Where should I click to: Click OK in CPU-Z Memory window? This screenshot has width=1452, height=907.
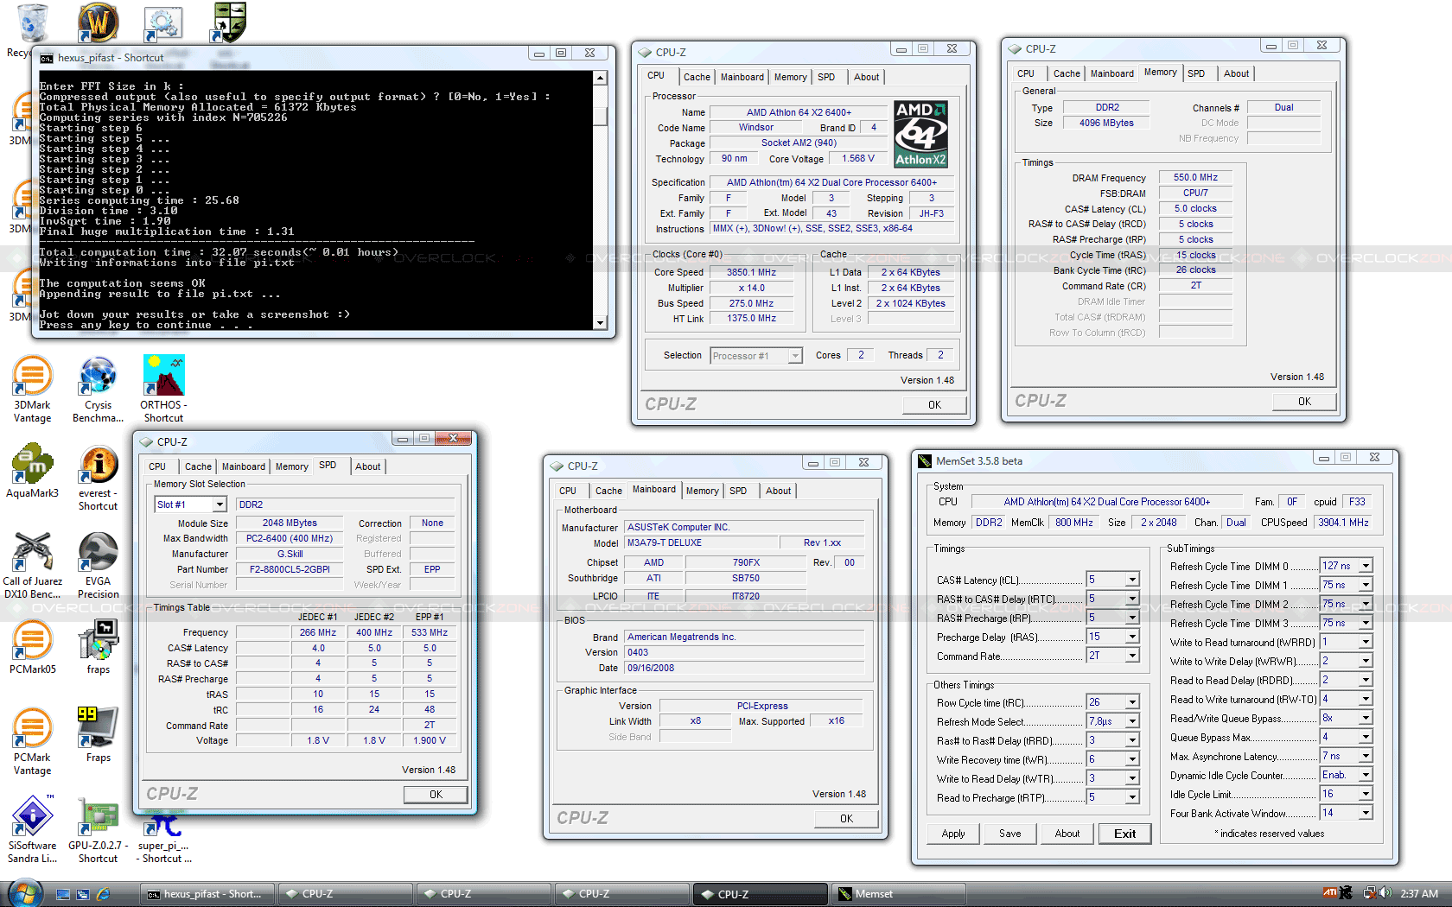click(x=1304, y=401)
